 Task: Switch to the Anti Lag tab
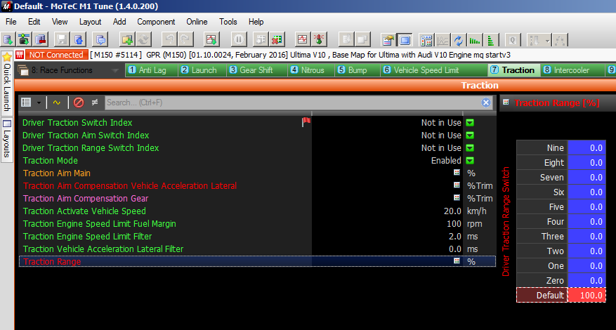click(152, 70)
